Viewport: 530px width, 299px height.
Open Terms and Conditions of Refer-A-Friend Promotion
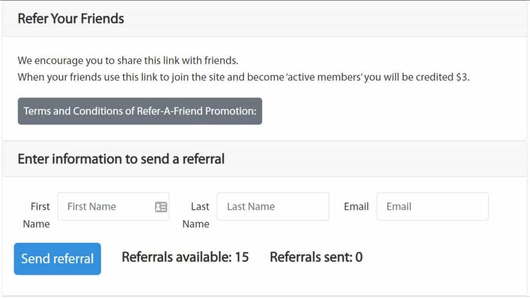(140, 111)
